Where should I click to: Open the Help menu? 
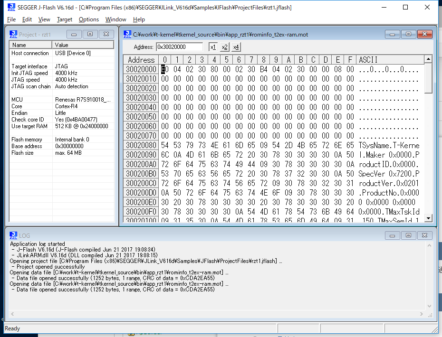(139, 19)
